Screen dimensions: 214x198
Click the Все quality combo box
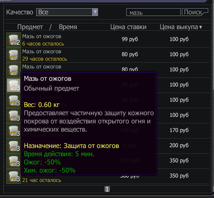coord(67,12)
